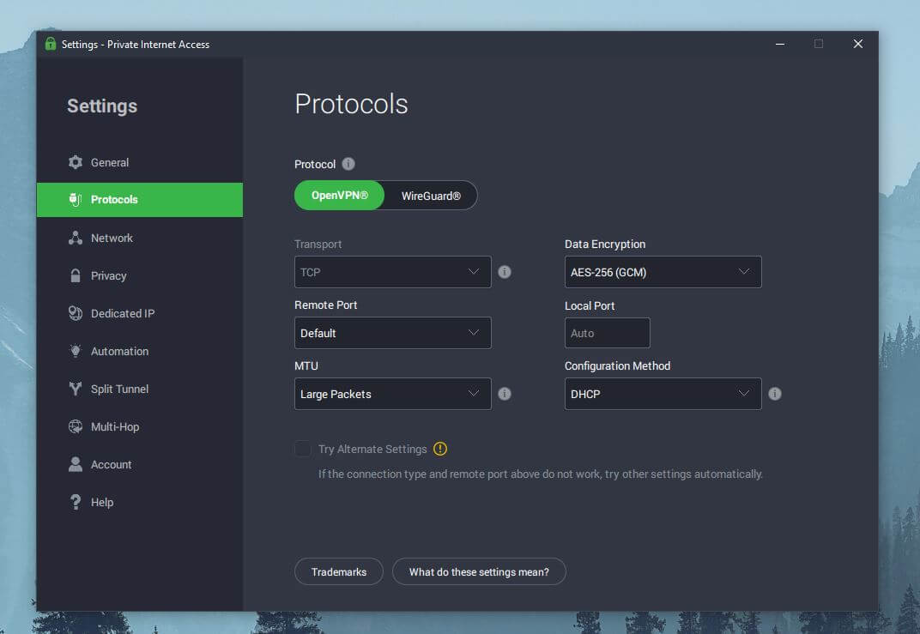This screenshot has height=634, width=920.
Task: Select the highlighted Protocols sidebar item
Action: pyautogui.click(x=140, y=199)
